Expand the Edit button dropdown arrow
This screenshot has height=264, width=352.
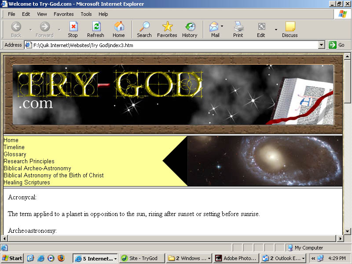point(276,30)
